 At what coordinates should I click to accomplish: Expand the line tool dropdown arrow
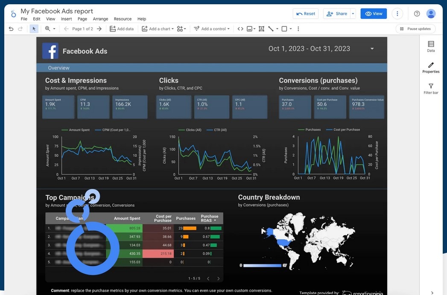pos(277,29)
